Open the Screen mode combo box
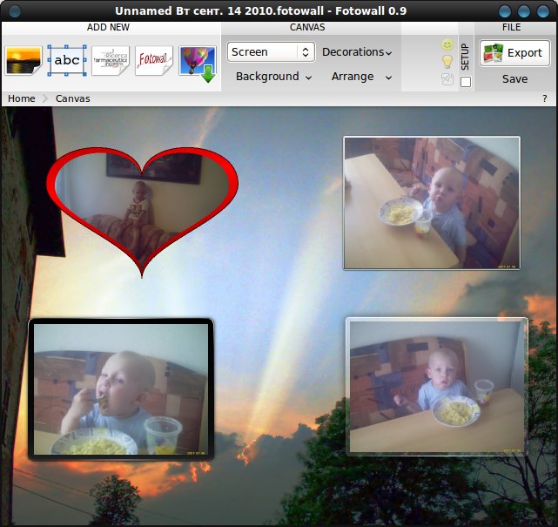Screen dimensions: 558x527 pyautogui.click(x=271, y=52)
